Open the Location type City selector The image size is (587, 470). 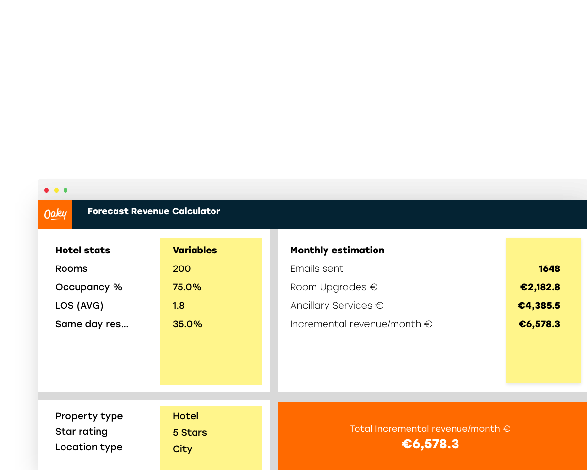click(x=182, y=449)
